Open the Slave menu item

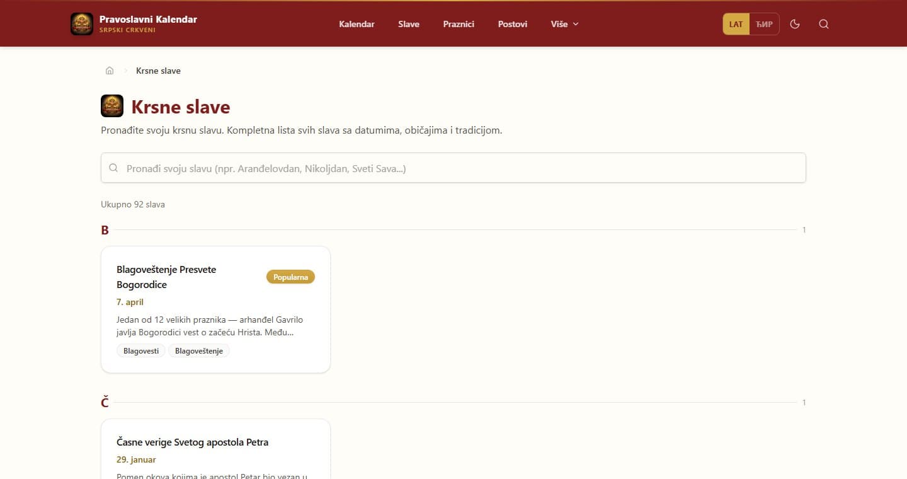409,24
